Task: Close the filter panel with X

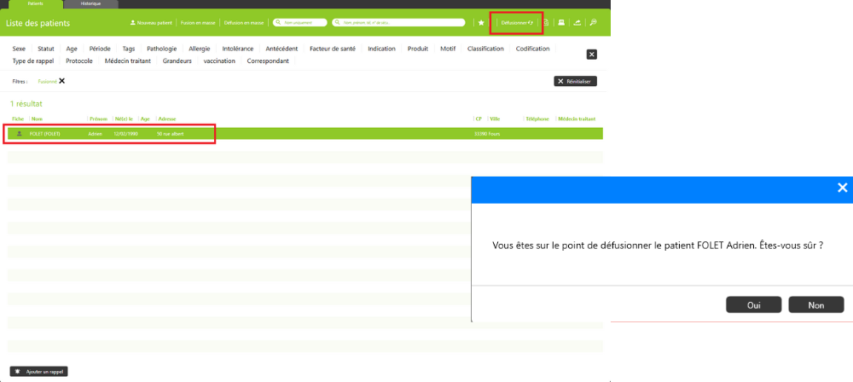Action: pos(591,55)
